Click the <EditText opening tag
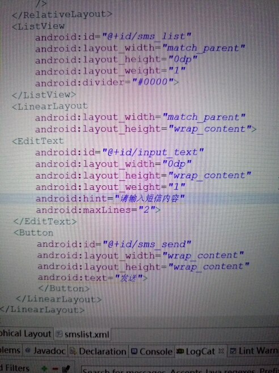 coord(38,141)
